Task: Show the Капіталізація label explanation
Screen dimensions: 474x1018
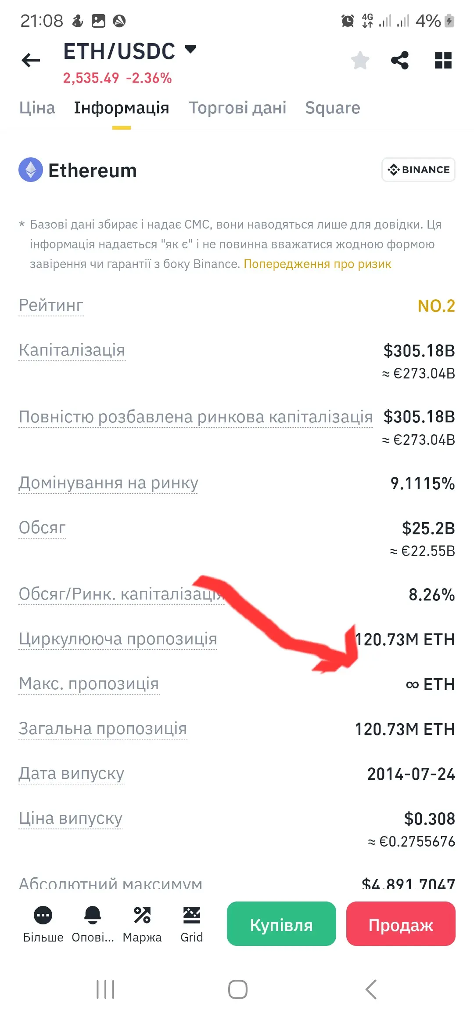Action: tap(72, 350)
